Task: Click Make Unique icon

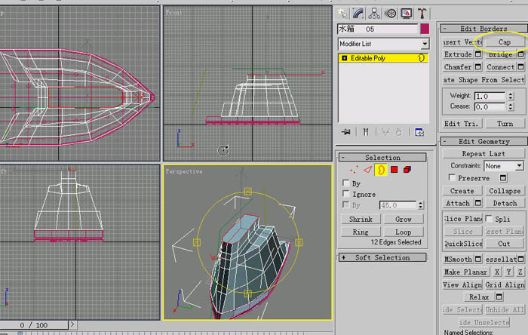Action: pyautogui.click(x=385, y=132)
